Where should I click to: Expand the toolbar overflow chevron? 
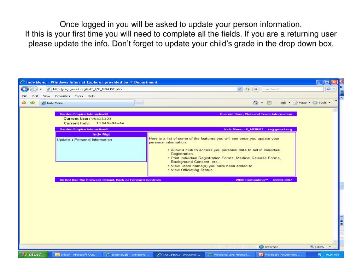pos(335,101)
